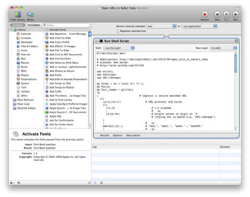
Task: Click the Log column header
Action: coord(156,147)
